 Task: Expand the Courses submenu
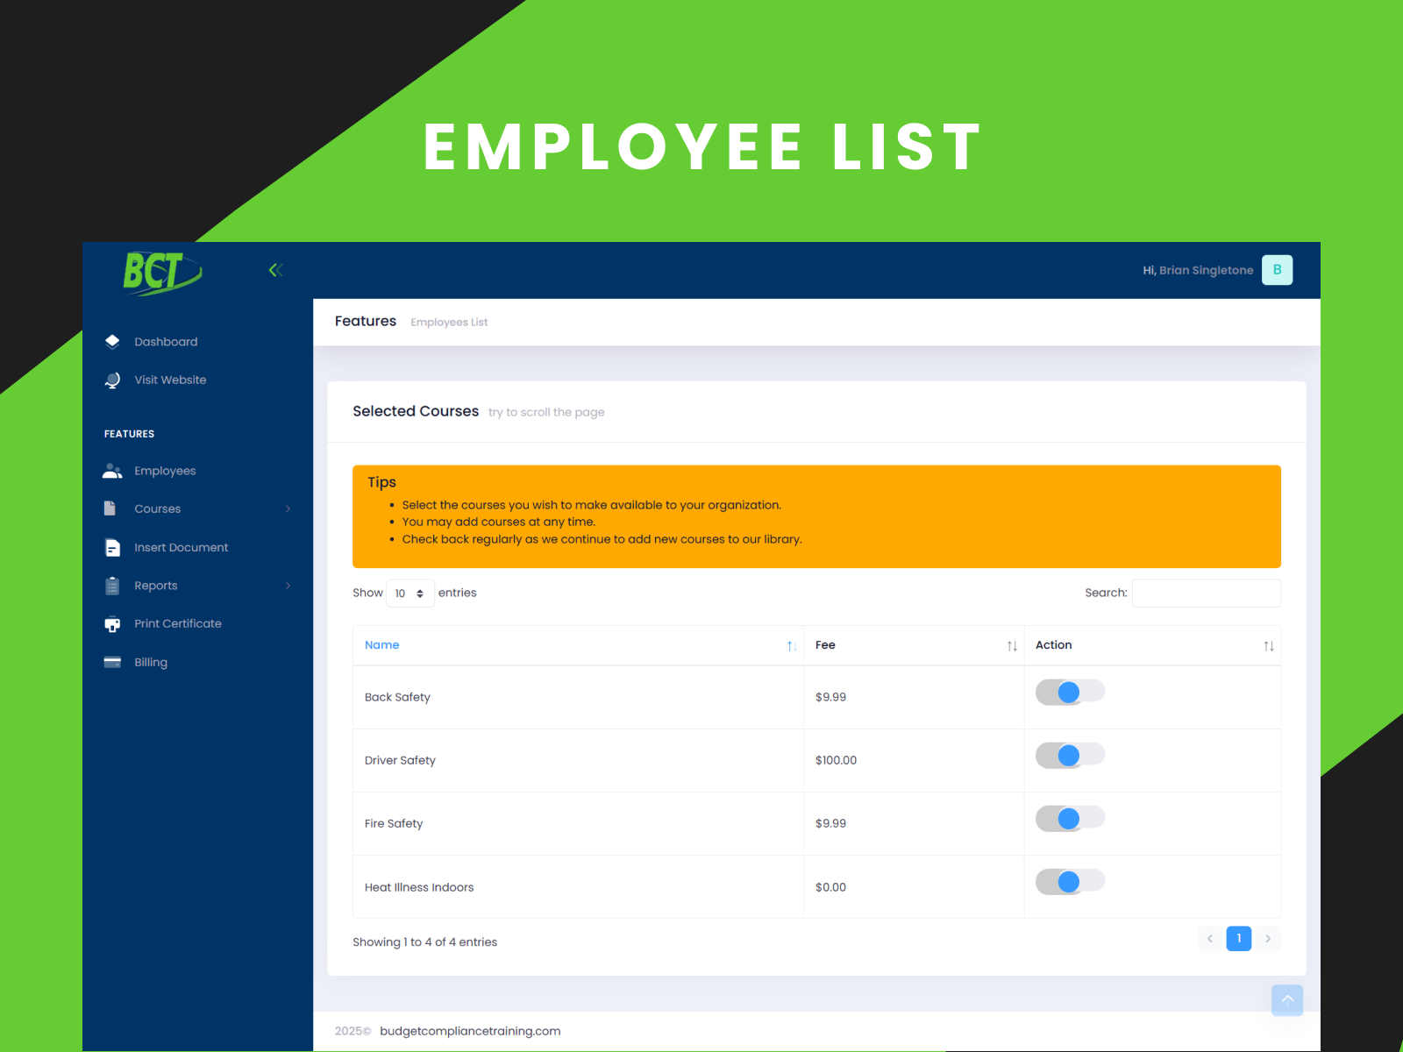288,509
